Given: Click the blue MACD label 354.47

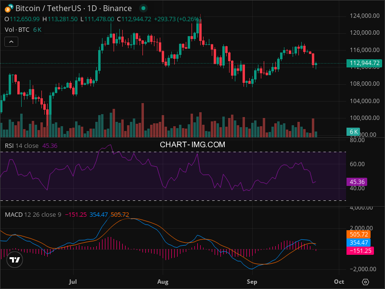Looking at the screenshot, I should [358, 243].
